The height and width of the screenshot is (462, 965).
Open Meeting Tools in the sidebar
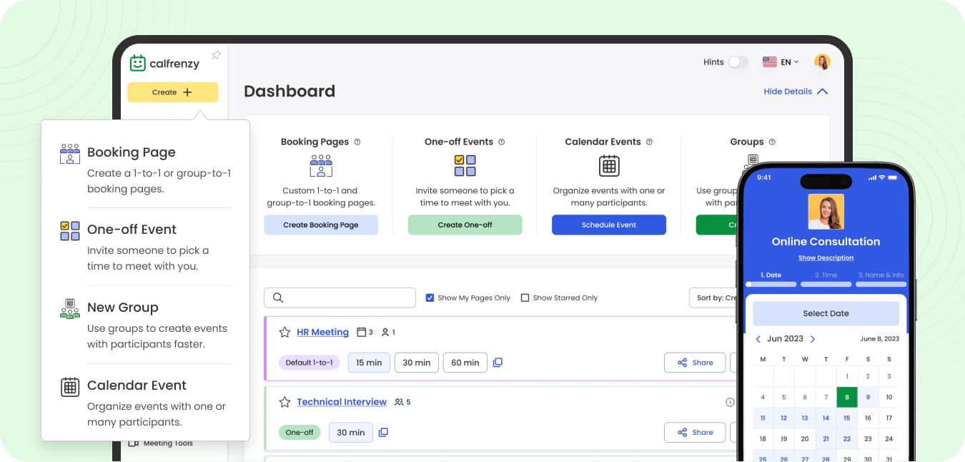[x=161, y=443]
